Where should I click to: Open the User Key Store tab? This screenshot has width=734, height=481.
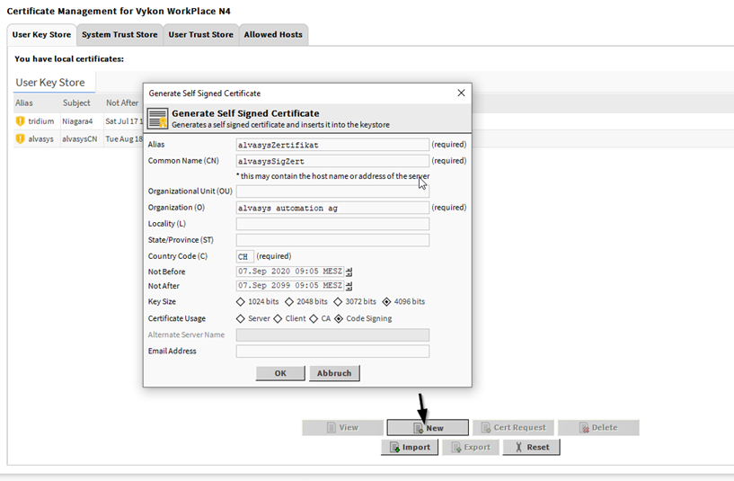(x=41, y=35)
